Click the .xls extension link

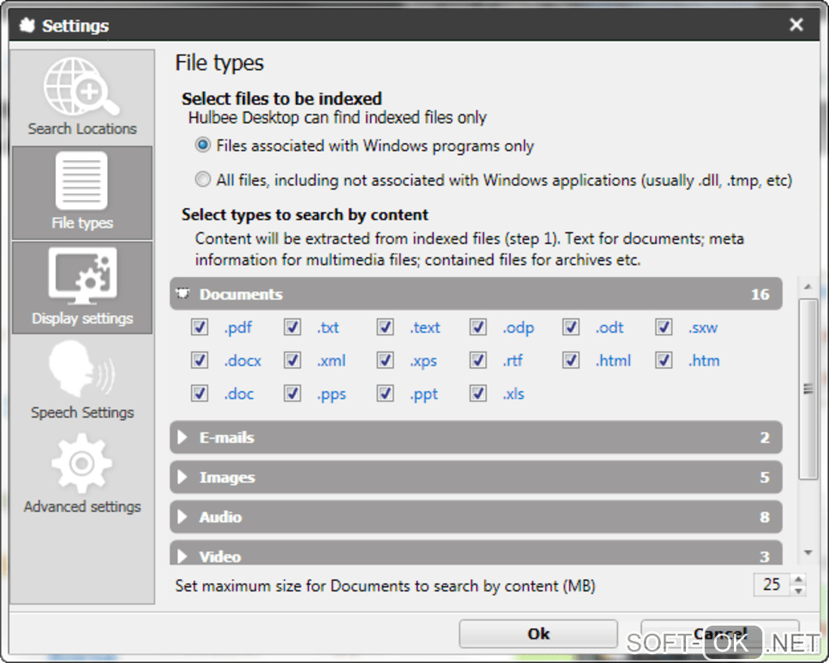(x=514, y=394)
